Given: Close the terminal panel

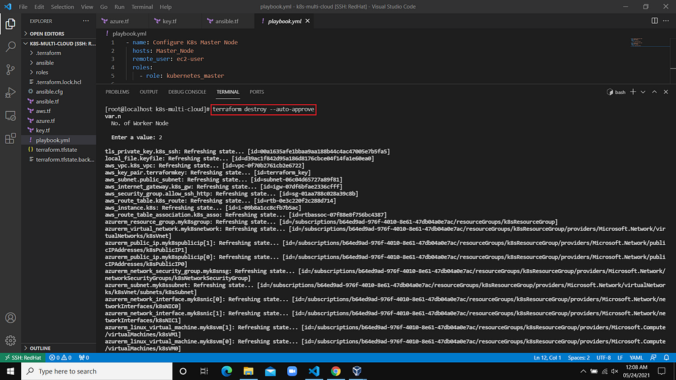Looking at the screenshot, I should point(665,92).
